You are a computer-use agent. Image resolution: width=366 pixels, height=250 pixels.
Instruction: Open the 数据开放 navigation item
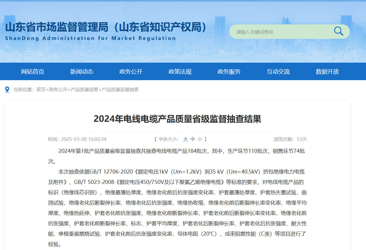coord(328,72)
